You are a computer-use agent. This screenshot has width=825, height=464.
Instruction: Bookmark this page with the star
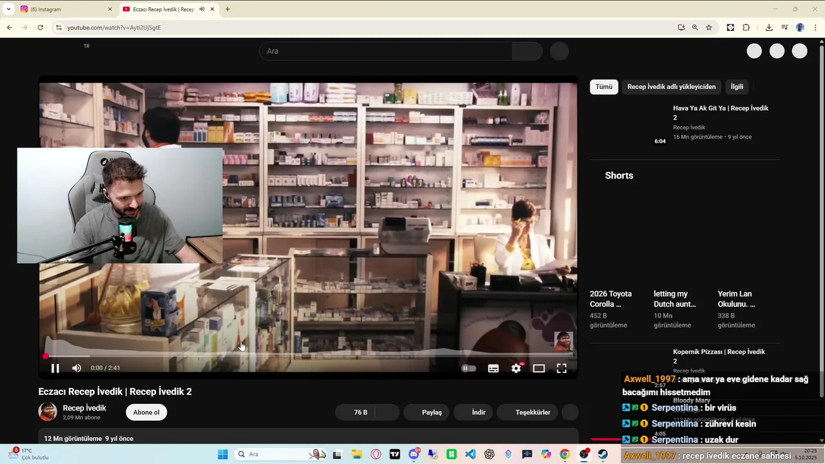[709, 28]
